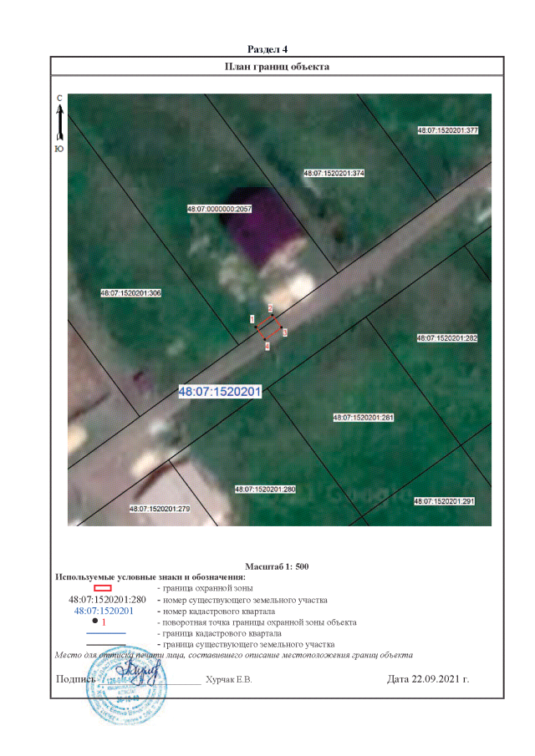
Task: Click the 48:07:1520201:291 parcel label
Action: pos(444,501)
